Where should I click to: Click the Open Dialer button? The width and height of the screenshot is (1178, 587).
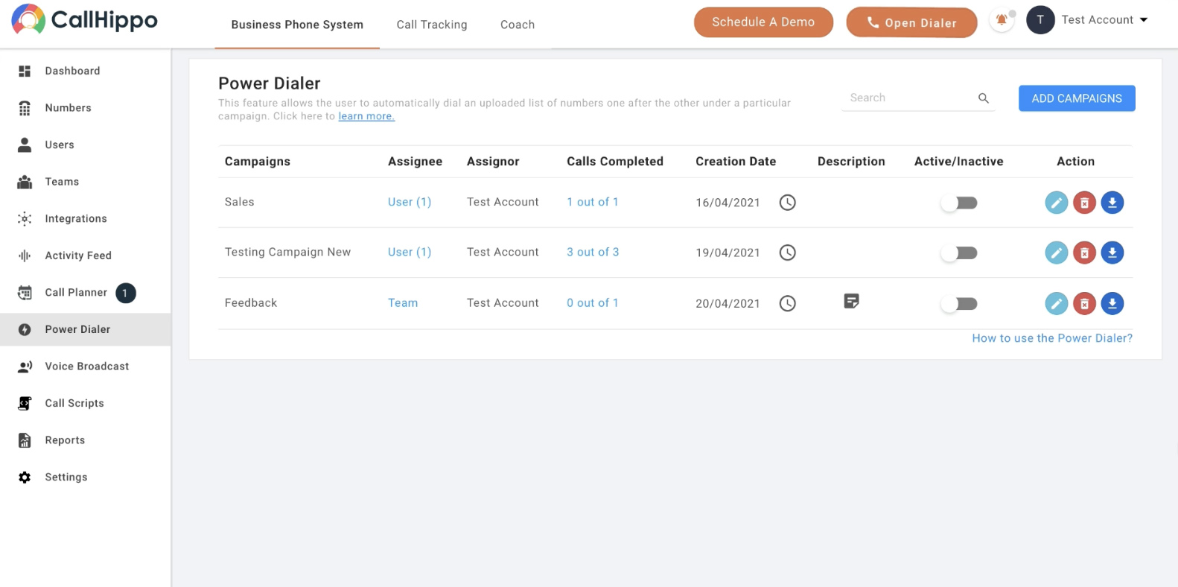tap(911, 22)
